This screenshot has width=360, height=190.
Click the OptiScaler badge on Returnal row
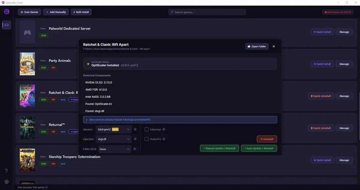[74, 132]
